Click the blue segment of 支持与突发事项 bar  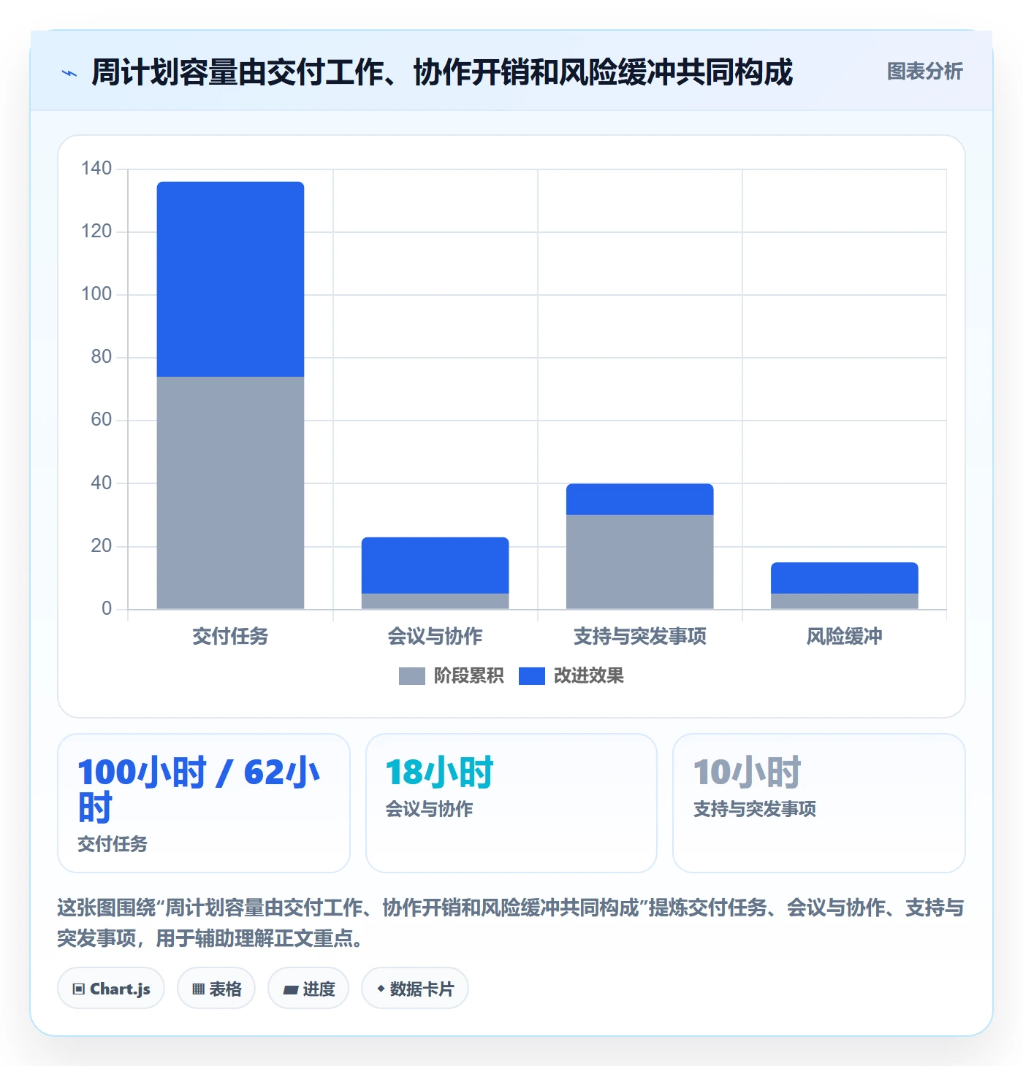(639, 499)
